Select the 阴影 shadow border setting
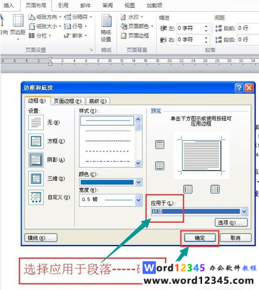The image size is (259, 290). coord(36,160)
